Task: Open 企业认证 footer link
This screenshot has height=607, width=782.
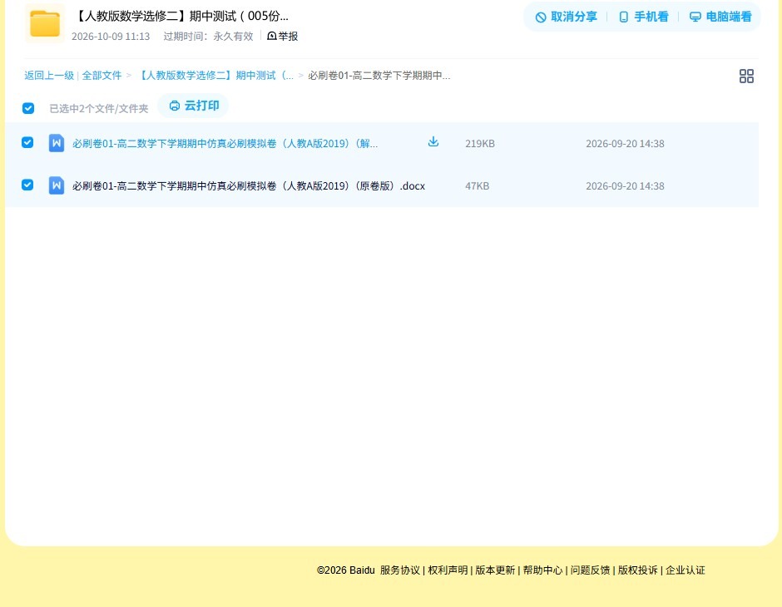Action: pos(685,570)
